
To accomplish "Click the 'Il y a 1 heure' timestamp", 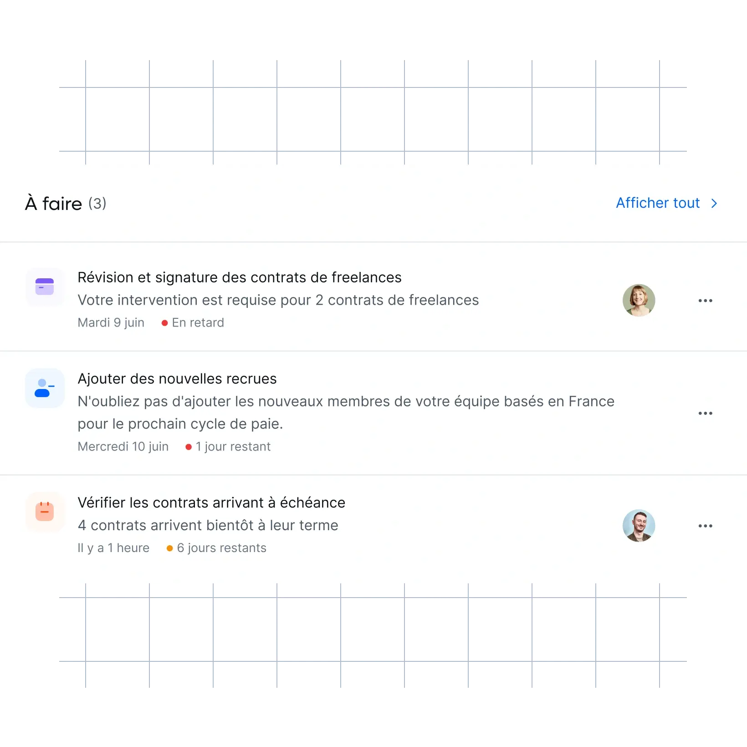I will [x=113, y=548].
